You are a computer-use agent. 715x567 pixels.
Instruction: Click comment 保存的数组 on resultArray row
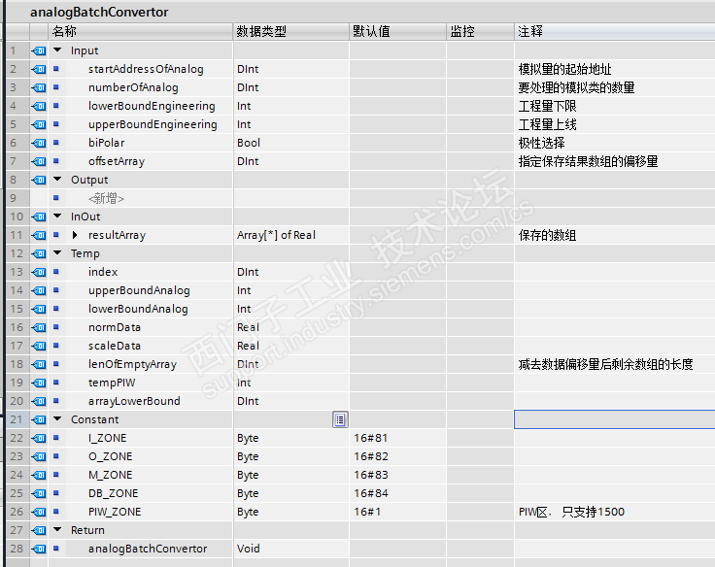pos(547,235)
